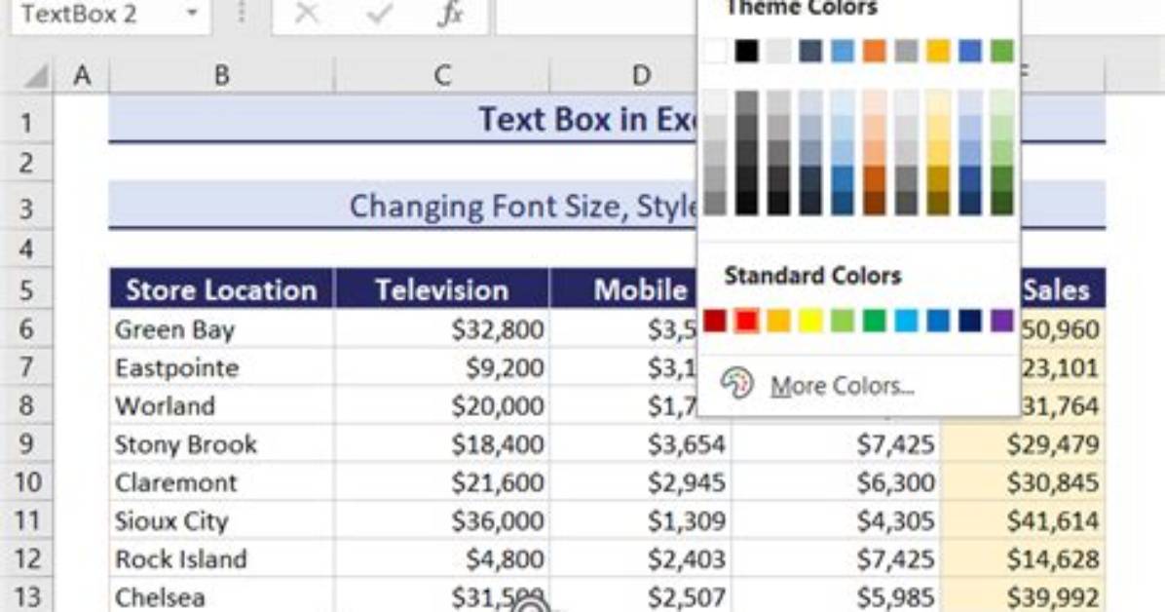Image resolution: width=1165 pixels, height=612 pixels.
Task: Click the $3,654 mobile cell
Action: (x=640, y=444)
